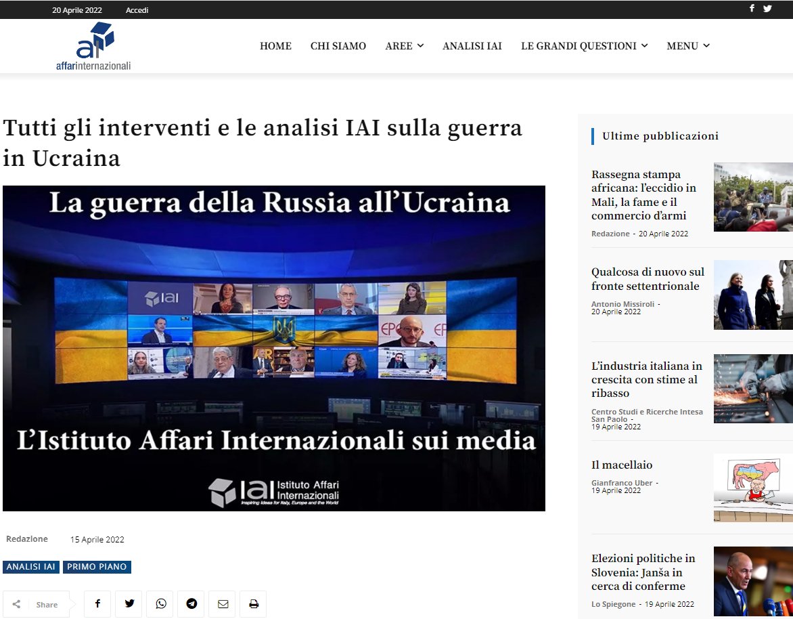Open 'Rassegna stampa africana' article
The image size is (793, 619).
click(x=644, y=195)
